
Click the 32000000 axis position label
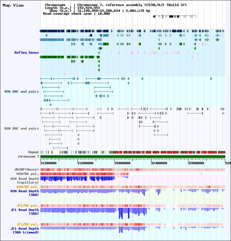click(122, 163)
